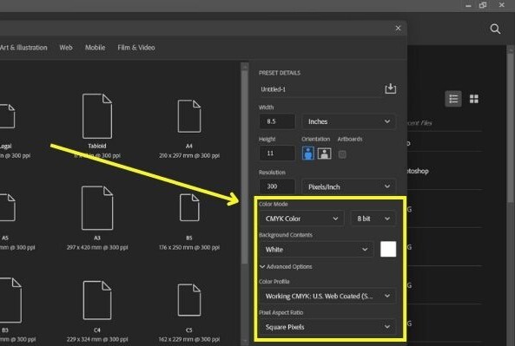The height and width of the screenshot is (346, 515).
Task: Open the CMYK Color mode dropdown
Action: 301,219
